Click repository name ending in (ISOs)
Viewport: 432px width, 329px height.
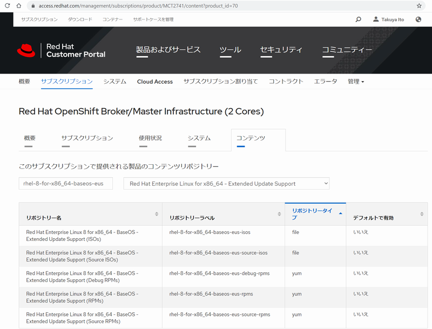82,236
